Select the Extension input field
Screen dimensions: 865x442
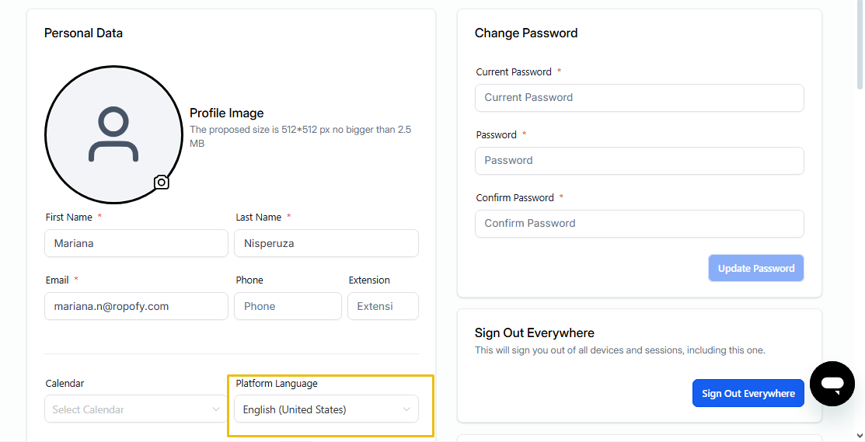(x=383, y=306)
